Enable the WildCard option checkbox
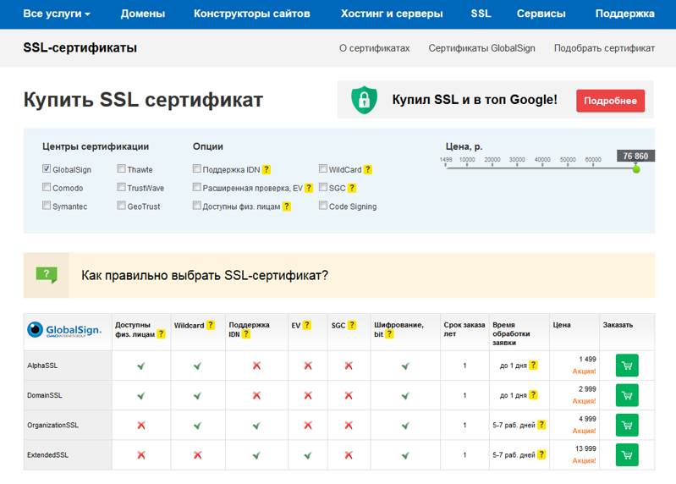The height and width of the screenshot is (484, 676). click(323, 168)
